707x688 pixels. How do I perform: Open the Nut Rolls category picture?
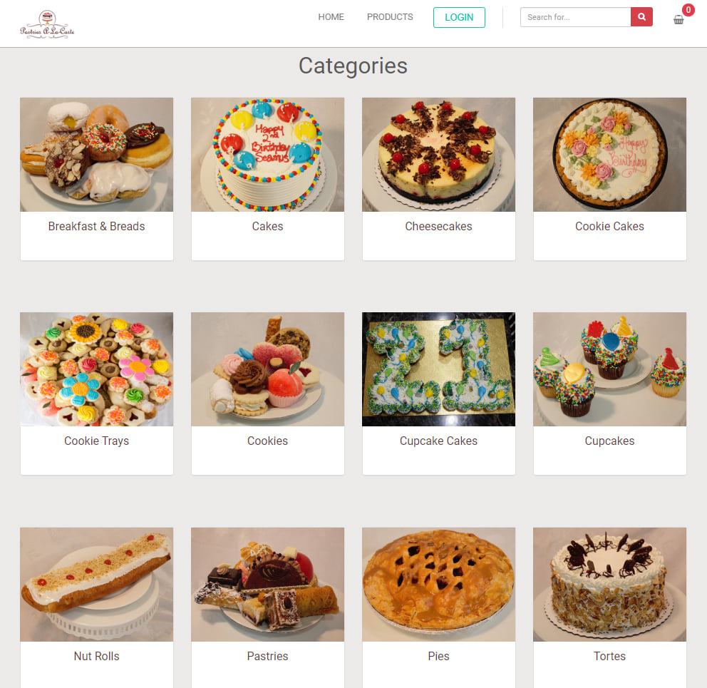coord(96,585)
